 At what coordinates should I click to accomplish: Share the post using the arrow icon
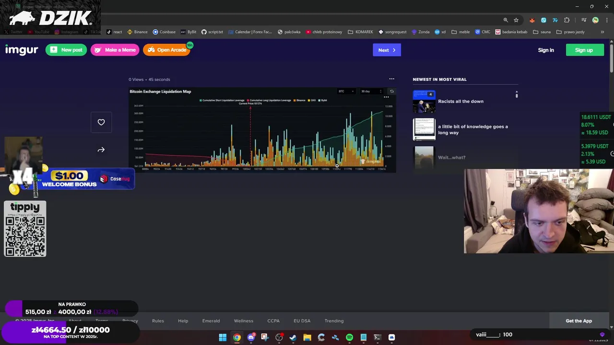(101, 150)
